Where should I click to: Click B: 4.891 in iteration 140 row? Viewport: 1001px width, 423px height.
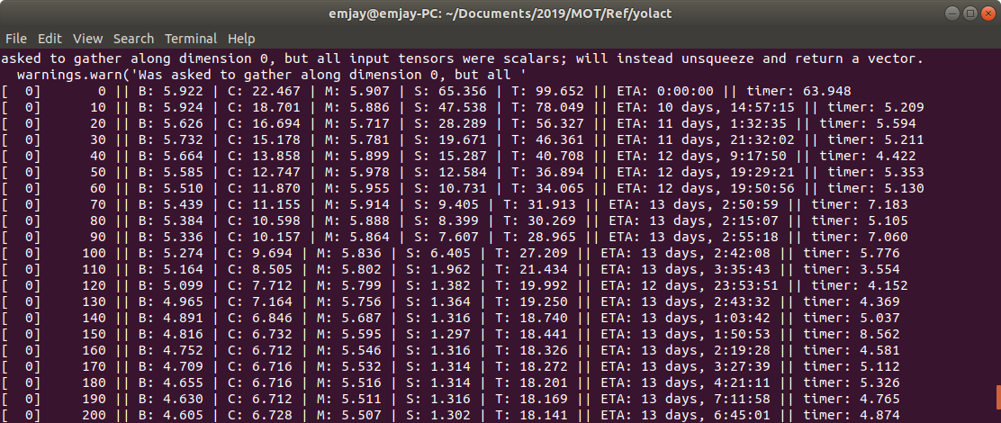[170, 319]
